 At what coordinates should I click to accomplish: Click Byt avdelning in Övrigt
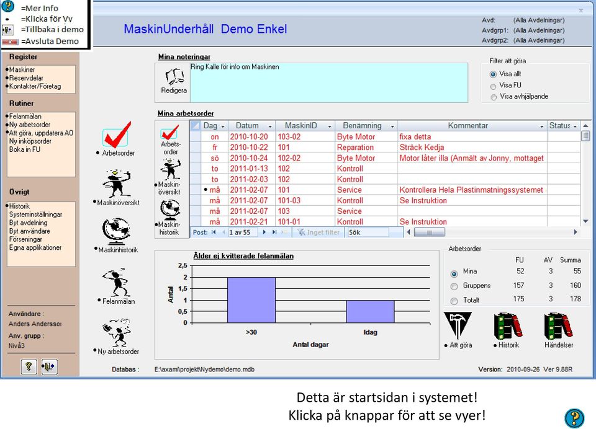pyautogui.click(x=28, y=223)
